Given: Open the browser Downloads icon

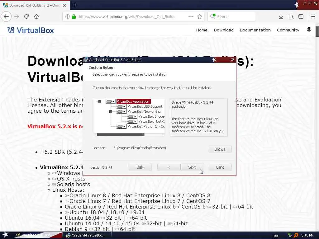Looking at the screenshot, I should click(281, 16).
